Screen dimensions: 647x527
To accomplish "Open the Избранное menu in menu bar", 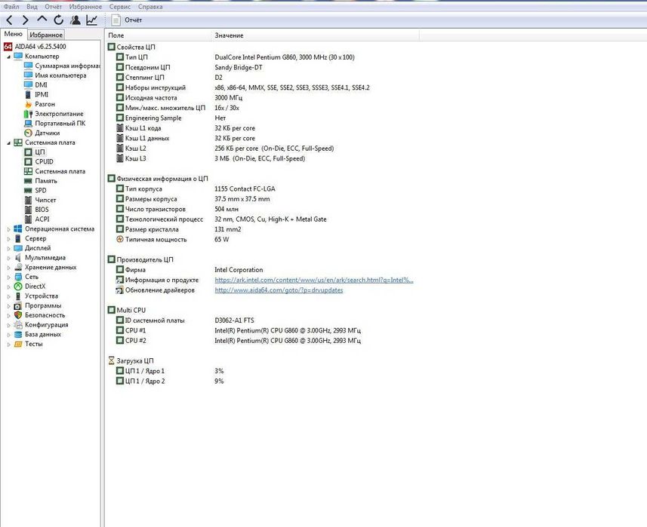I will click(85, 7).
